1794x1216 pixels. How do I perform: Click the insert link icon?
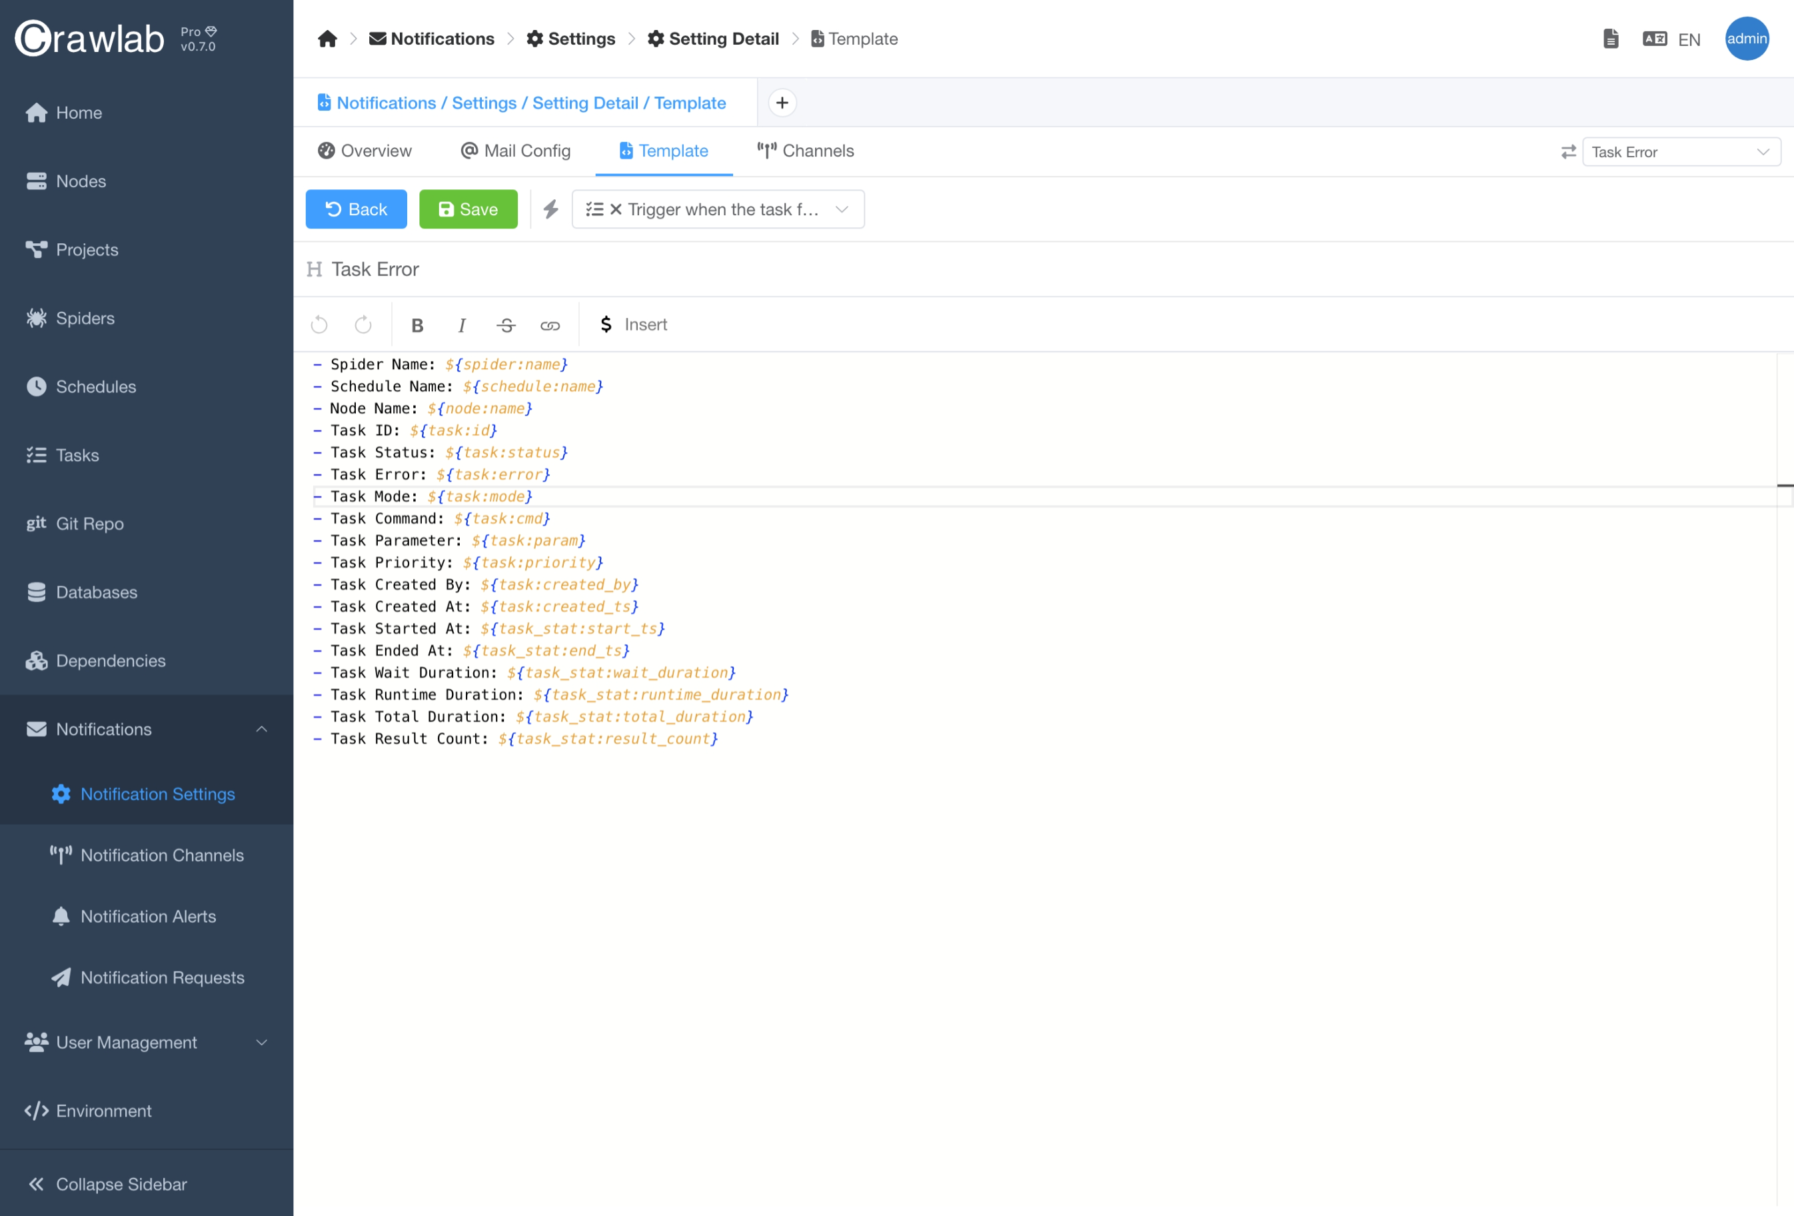(550, 325)
